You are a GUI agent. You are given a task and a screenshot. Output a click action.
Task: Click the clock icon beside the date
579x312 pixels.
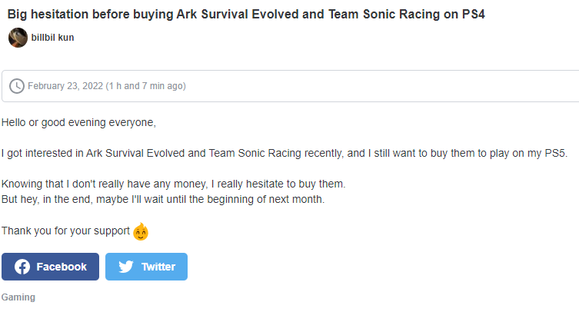[17, 86]
